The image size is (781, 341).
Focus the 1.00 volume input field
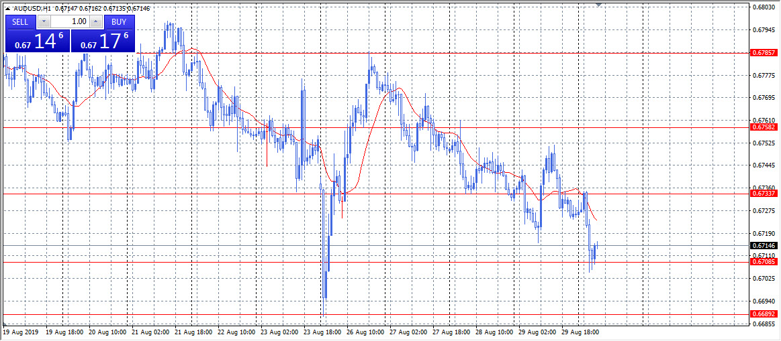tap(71, 22)
